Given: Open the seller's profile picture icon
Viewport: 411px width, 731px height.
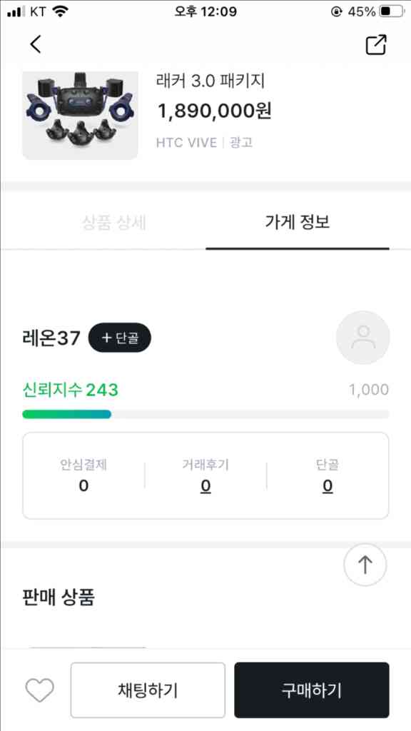Looking at the screenshot, I should [363, 338].
